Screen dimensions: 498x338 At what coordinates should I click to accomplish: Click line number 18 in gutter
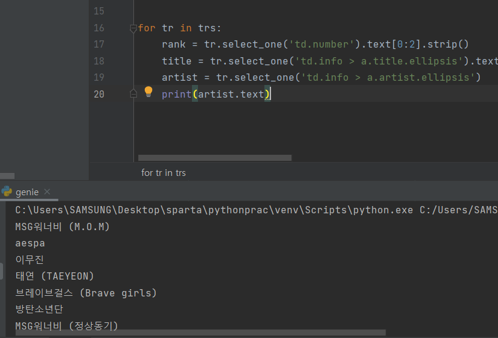click(x=99, y=61)
